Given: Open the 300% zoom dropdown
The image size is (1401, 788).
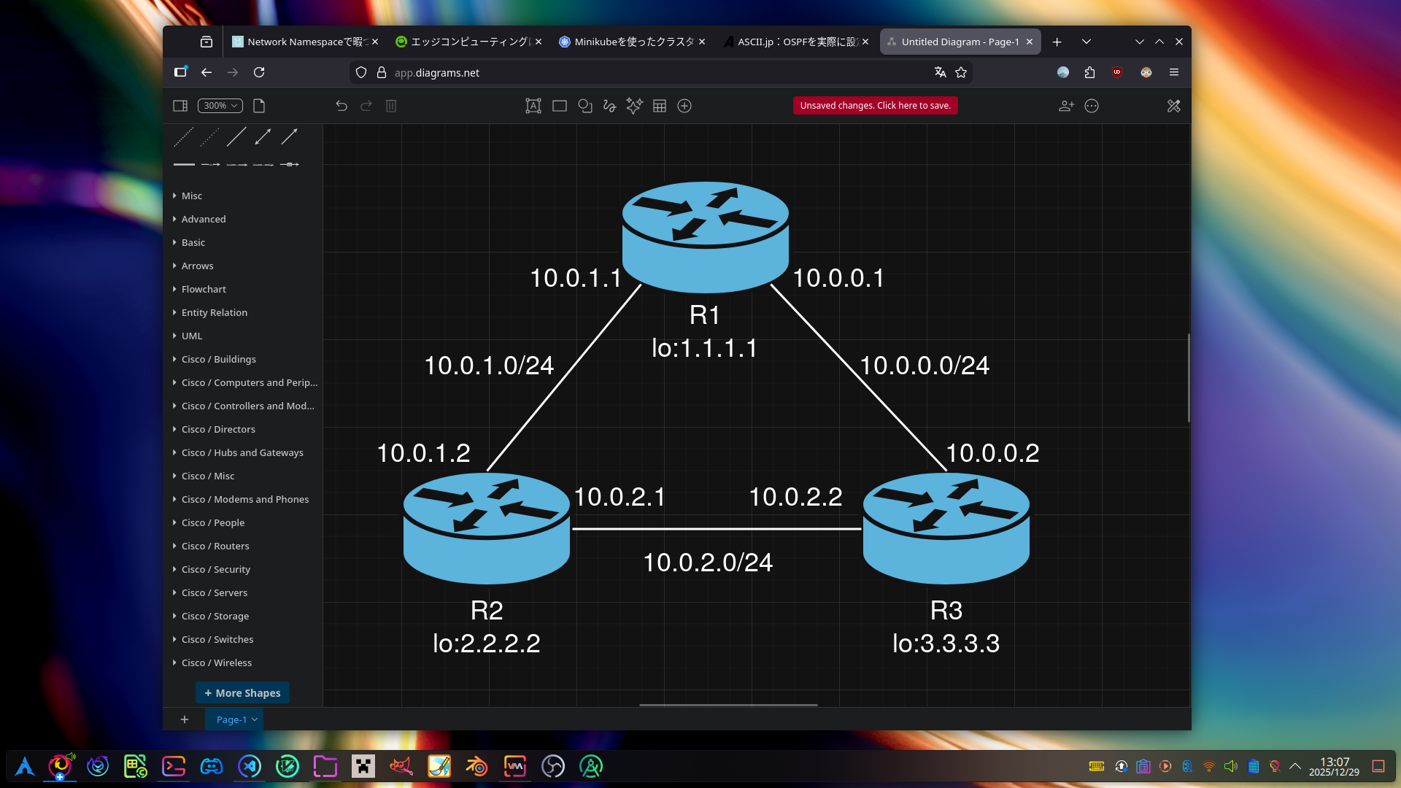Looking at the screenshot, I should 220,106.
